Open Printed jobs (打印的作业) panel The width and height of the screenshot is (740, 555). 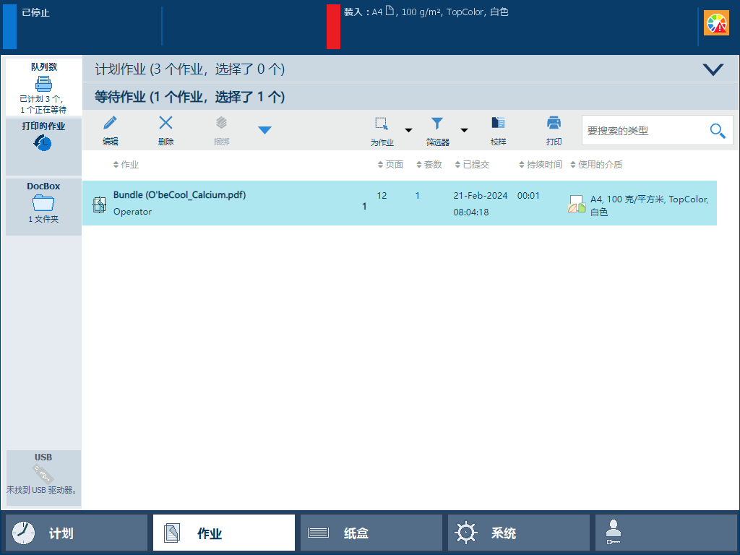(43, 147)
